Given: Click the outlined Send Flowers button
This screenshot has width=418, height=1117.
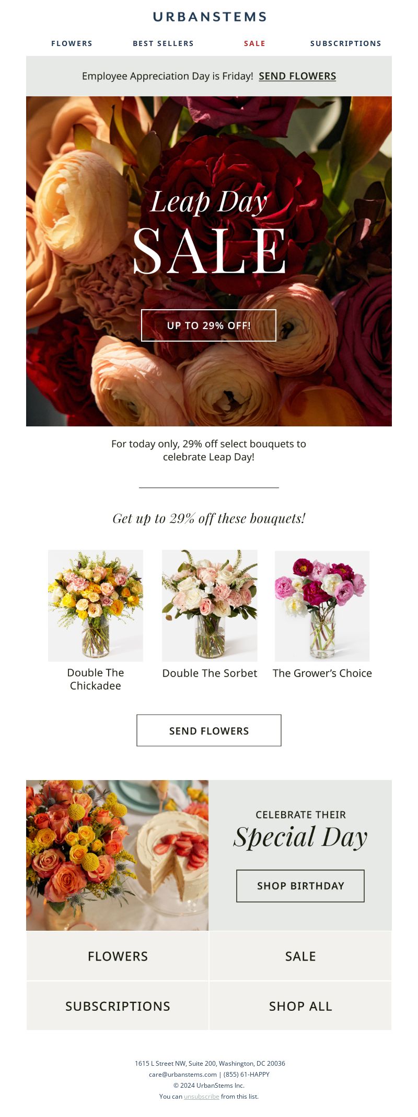Looking at the screenshot, I should (209, 730).
